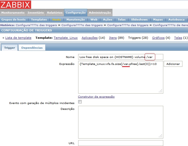Focus the URL input field
The width and height of the screenshot is (188, 146).
(121, 143)
